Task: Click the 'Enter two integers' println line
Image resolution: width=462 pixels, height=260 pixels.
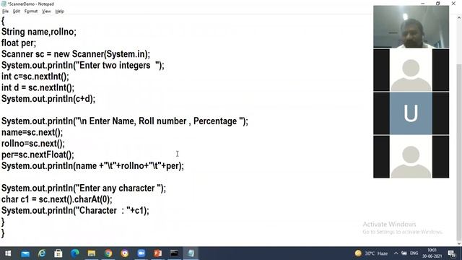Action: point(83,65)
